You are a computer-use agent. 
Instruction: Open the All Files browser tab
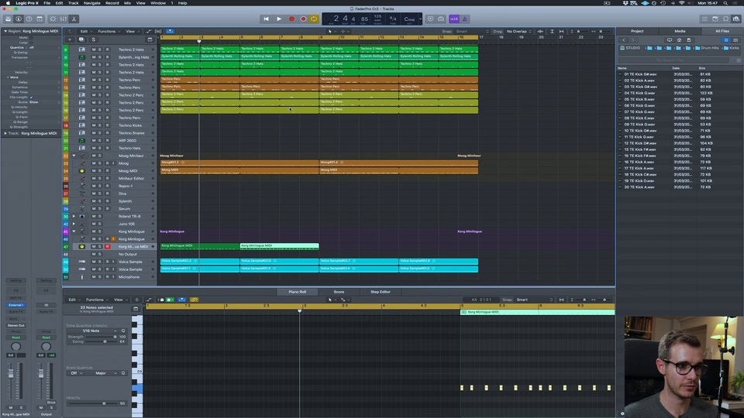coord(722,31)
